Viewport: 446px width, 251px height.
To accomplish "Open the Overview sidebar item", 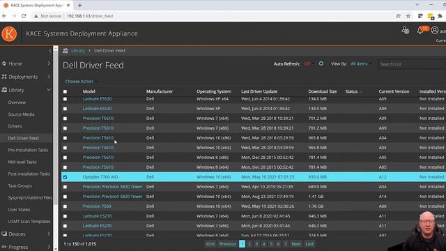I will [x=17, y=102].
